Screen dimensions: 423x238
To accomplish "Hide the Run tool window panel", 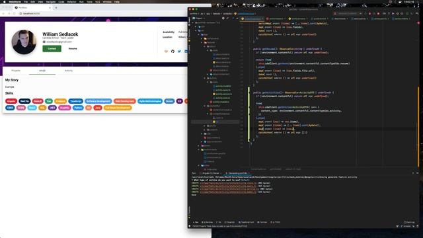I will point(417,173).
